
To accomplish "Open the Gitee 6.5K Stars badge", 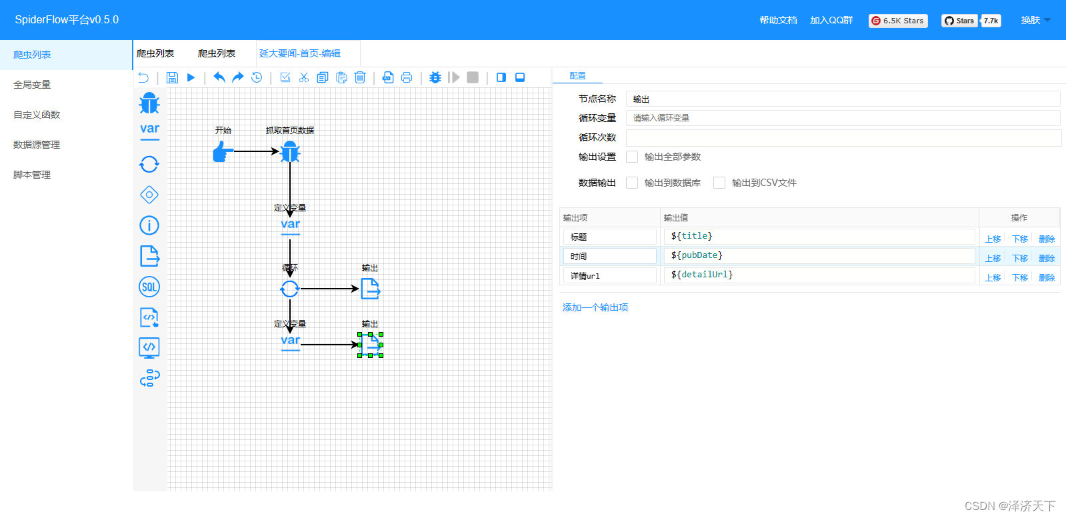I will tap(899, 21).
